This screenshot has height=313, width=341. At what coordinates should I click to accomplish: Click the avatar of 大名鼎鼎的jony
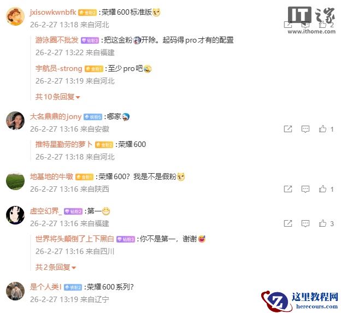15,121
